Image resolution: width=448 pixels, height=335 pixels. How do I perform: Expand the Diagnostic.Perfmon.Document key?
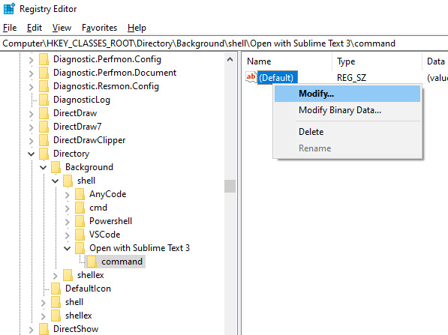tap(32, 73)
